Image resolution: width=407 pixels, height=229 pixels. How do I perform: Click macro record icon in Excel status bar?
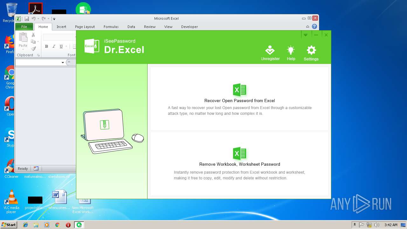point(36,169)
